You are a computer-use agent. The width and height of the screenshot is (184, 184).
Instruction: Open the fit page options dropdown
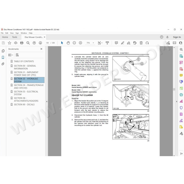point(100,43)
